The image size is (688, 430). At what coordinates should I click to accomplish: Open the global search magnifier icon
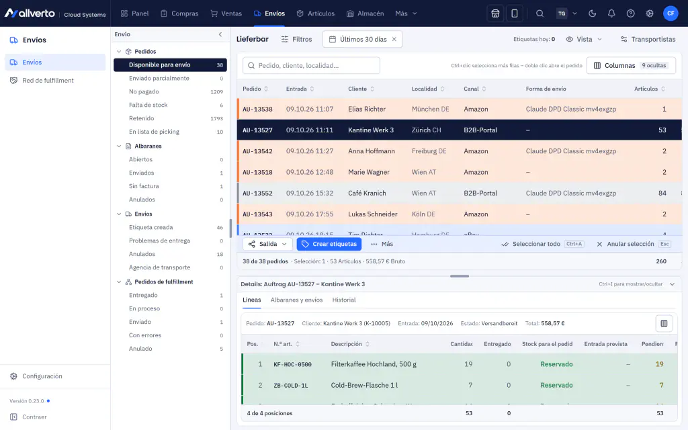point(540,13)
